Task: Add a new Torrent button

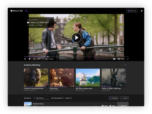Action: click(x=124, y=98)
